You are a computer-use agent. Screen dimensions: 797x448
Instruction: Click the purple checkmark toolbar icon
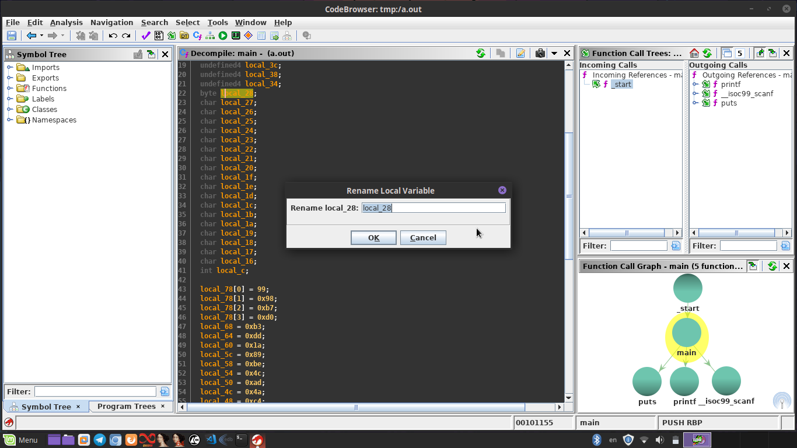146,36
